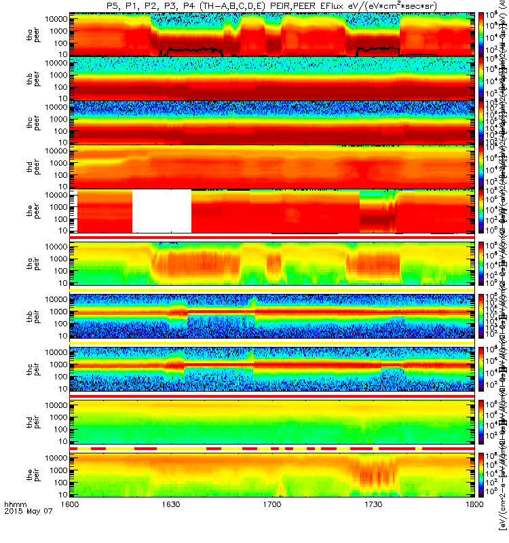Screen dimensions: 509x543
Task: Click the color bar beside tha peir panel
Action: pos(481,263)
